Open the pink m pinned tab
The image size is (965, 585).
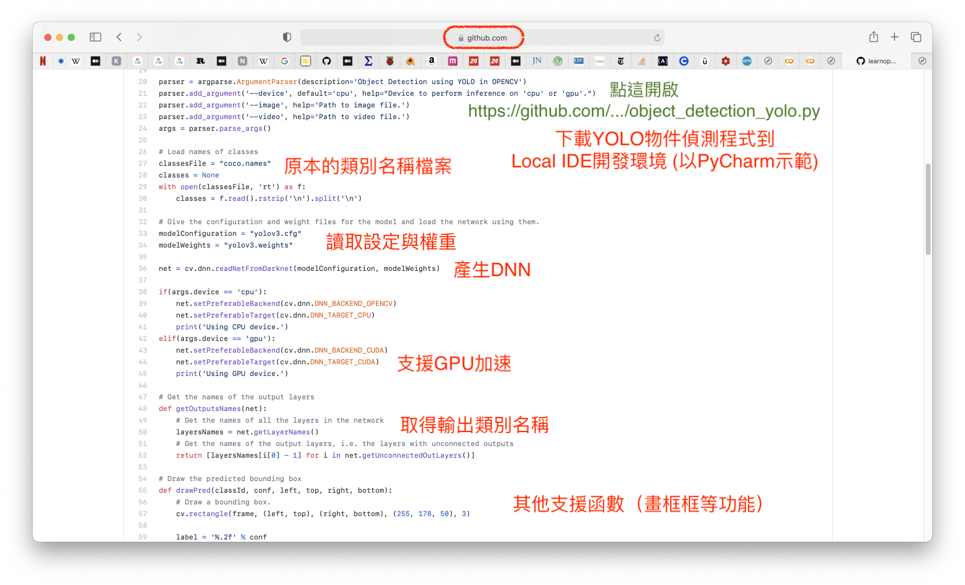tap(452, 61)
